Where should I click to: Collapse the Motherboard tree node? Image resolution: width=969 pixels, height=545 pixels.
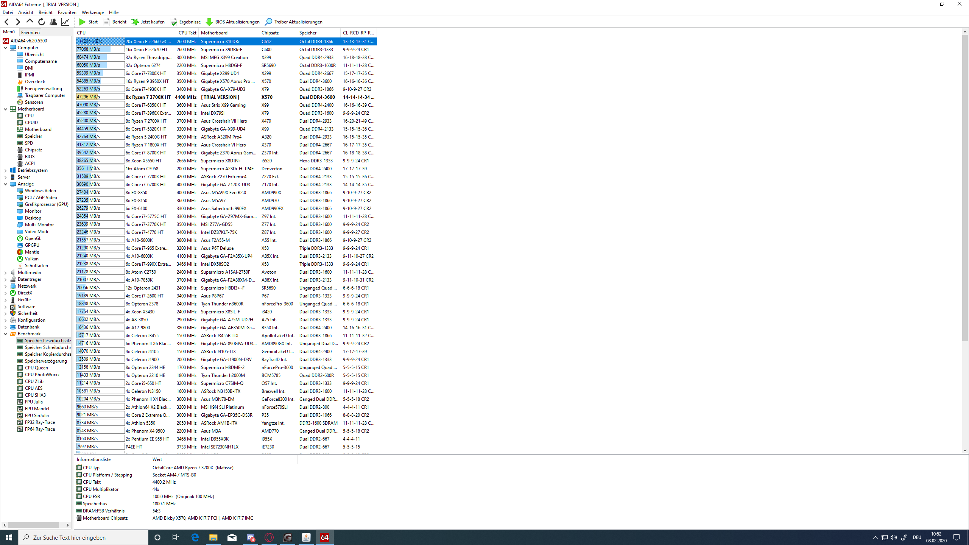point(6,109)
